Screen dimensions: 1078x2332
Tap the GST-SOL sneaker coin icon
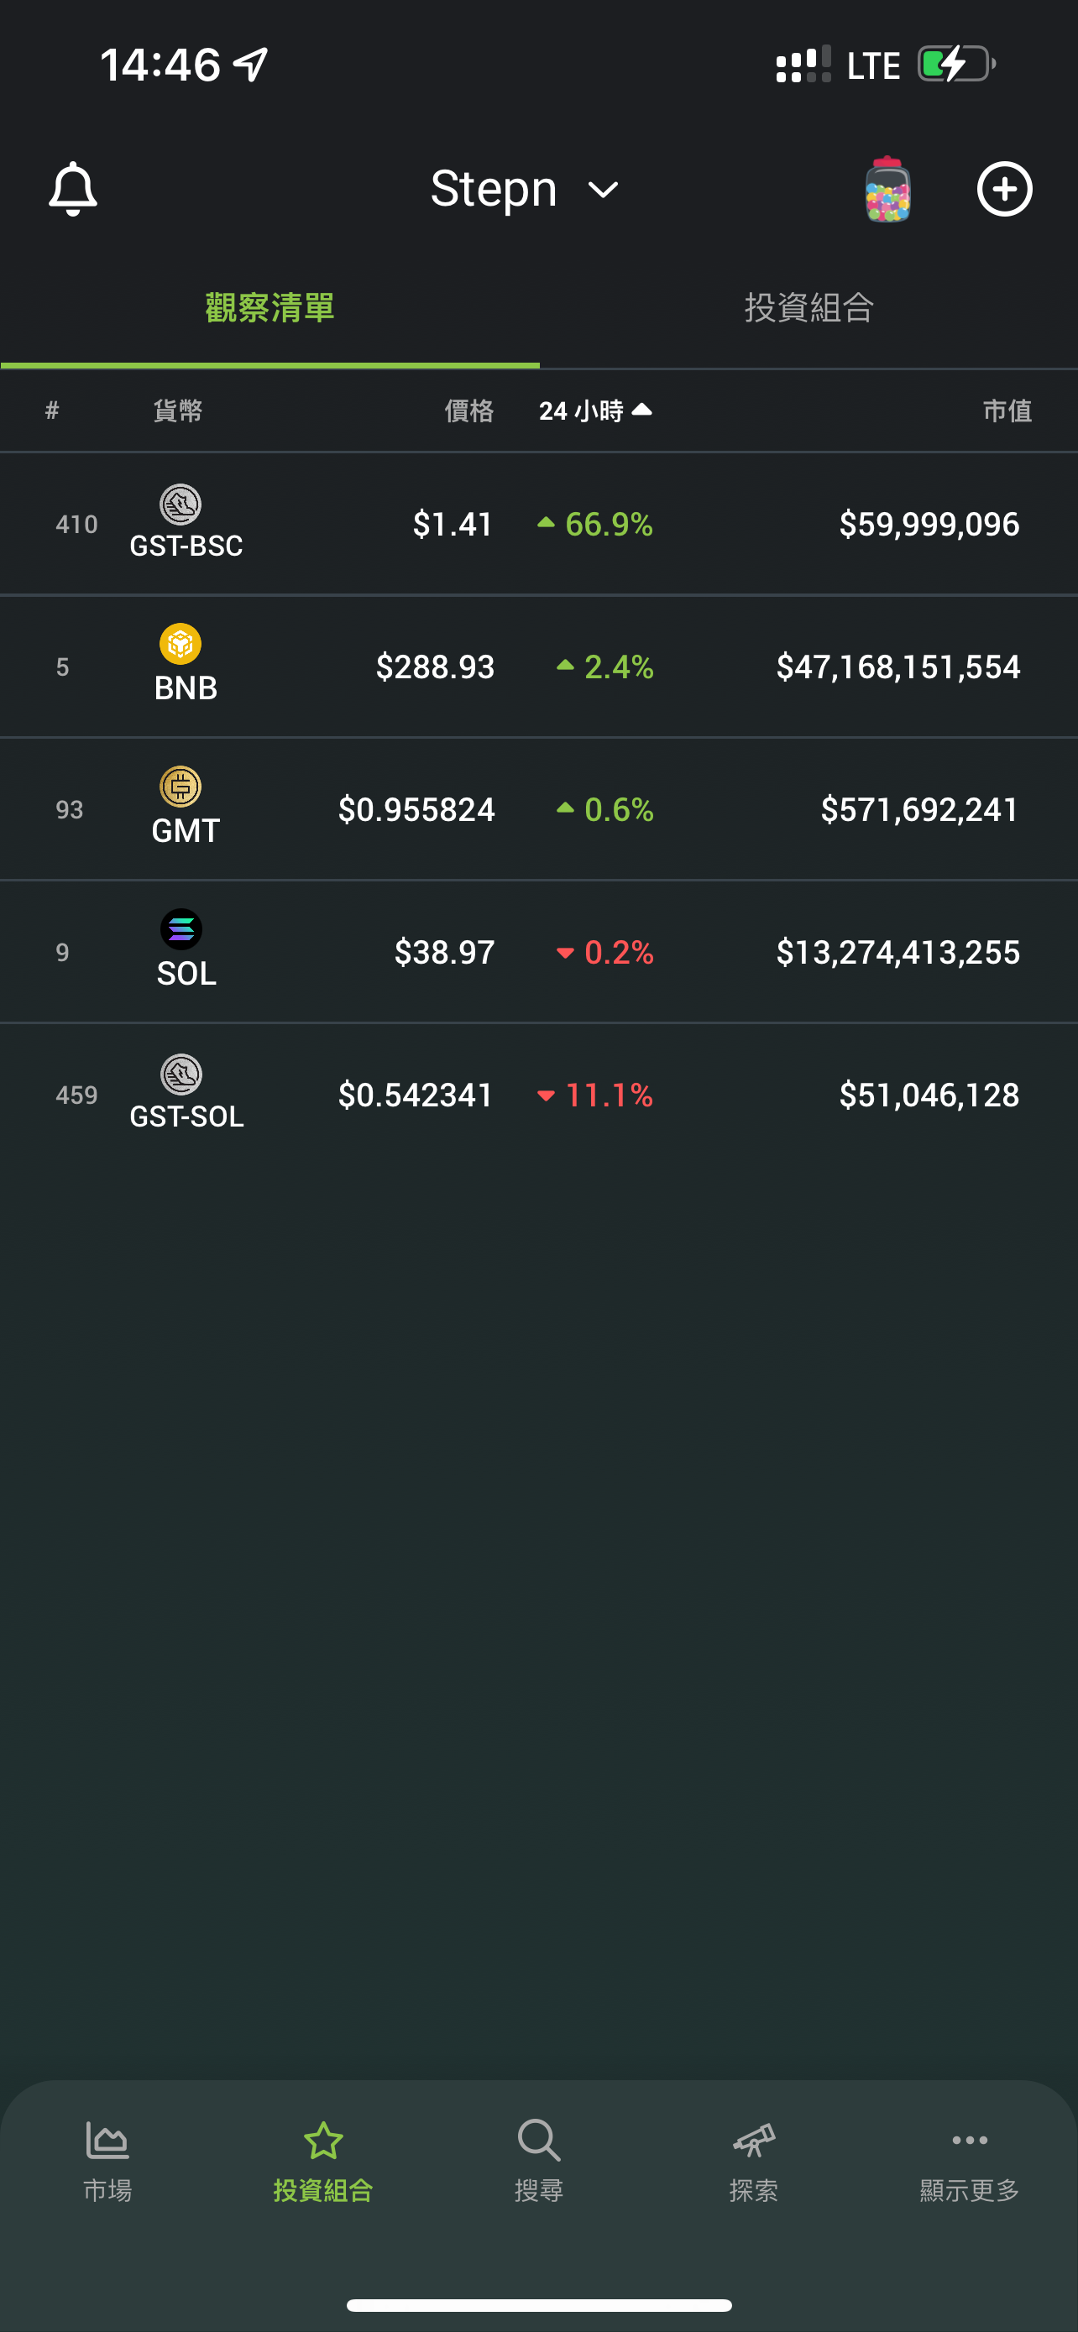click(181, 1074)
